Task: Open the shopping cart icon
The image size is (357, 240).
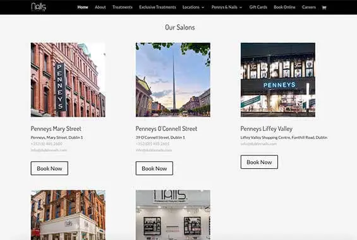Action: pyautogui.click(x=324, y=8)
